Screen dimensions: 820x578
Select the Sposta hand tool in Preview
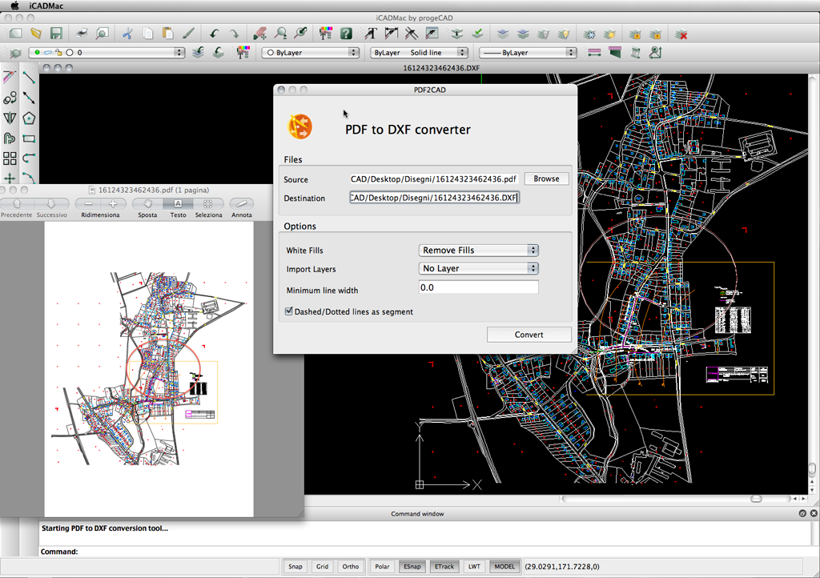147,204
